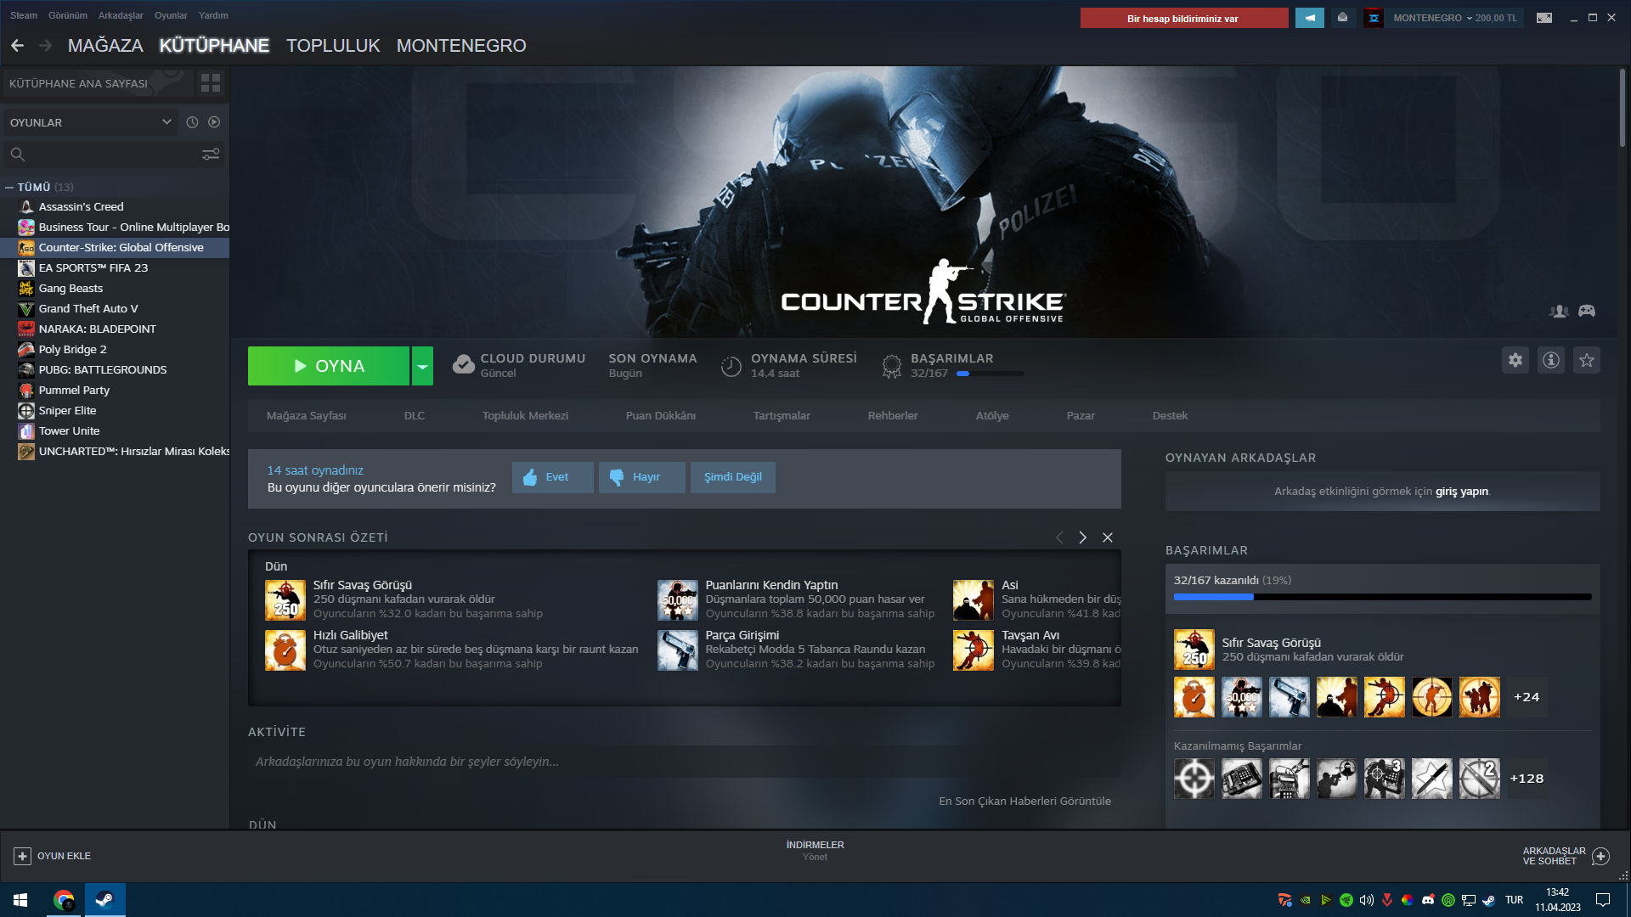The height and width of the screenshot is (917, 1631).
Task: Click the Şimdi Değil button
Action: tap(732, 477)
